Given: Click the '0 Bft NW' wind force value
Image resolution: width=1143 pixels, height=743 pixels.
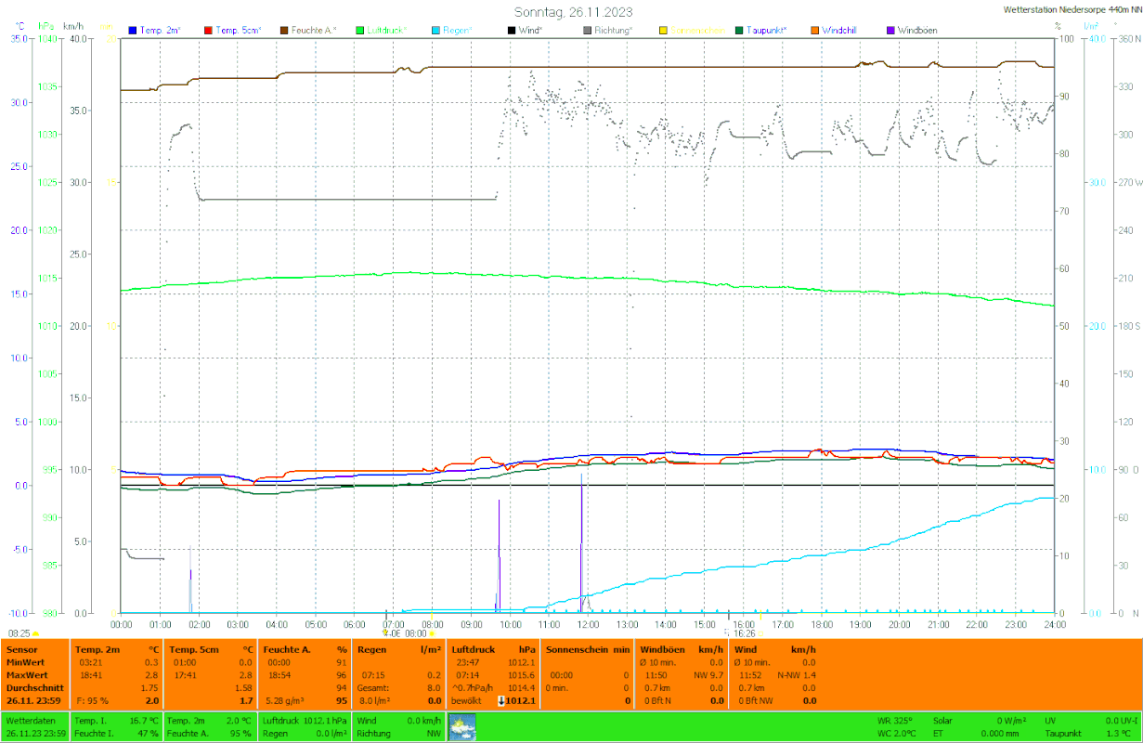Looking at the screenshot, I should coord(757,701).
